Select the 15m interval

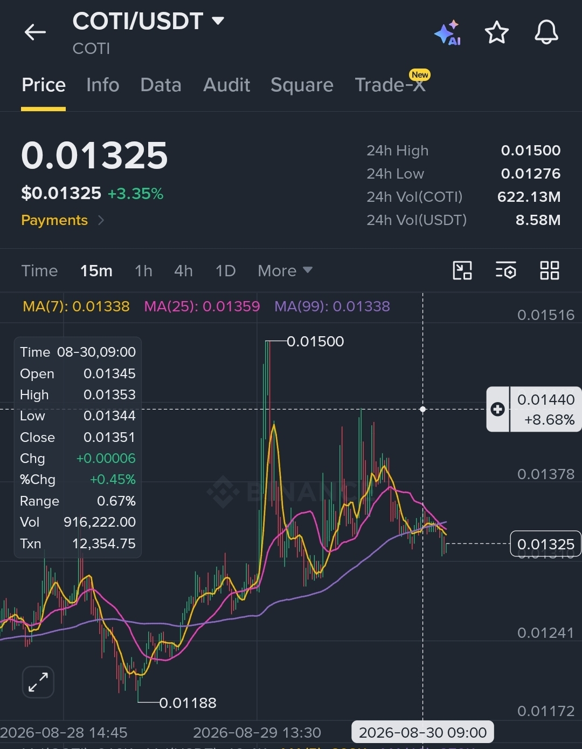[x=96, y=270]
